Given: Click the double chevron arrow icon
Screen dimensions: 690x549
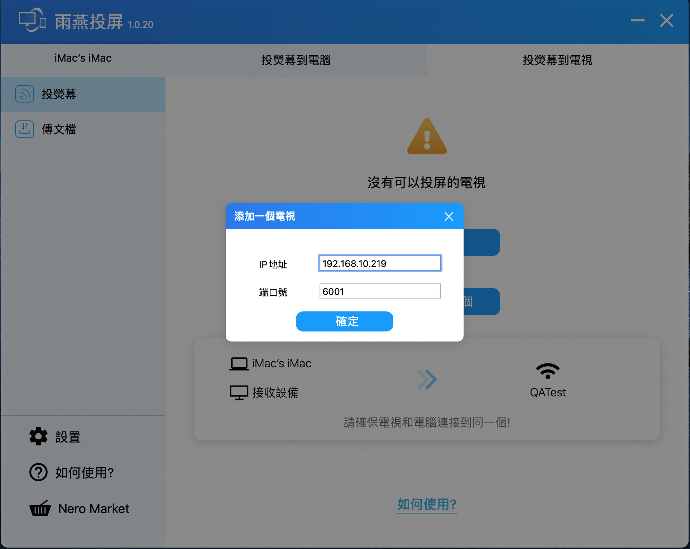Looking at the screenshot, I should pyautogui.click(x=427, y=379).
